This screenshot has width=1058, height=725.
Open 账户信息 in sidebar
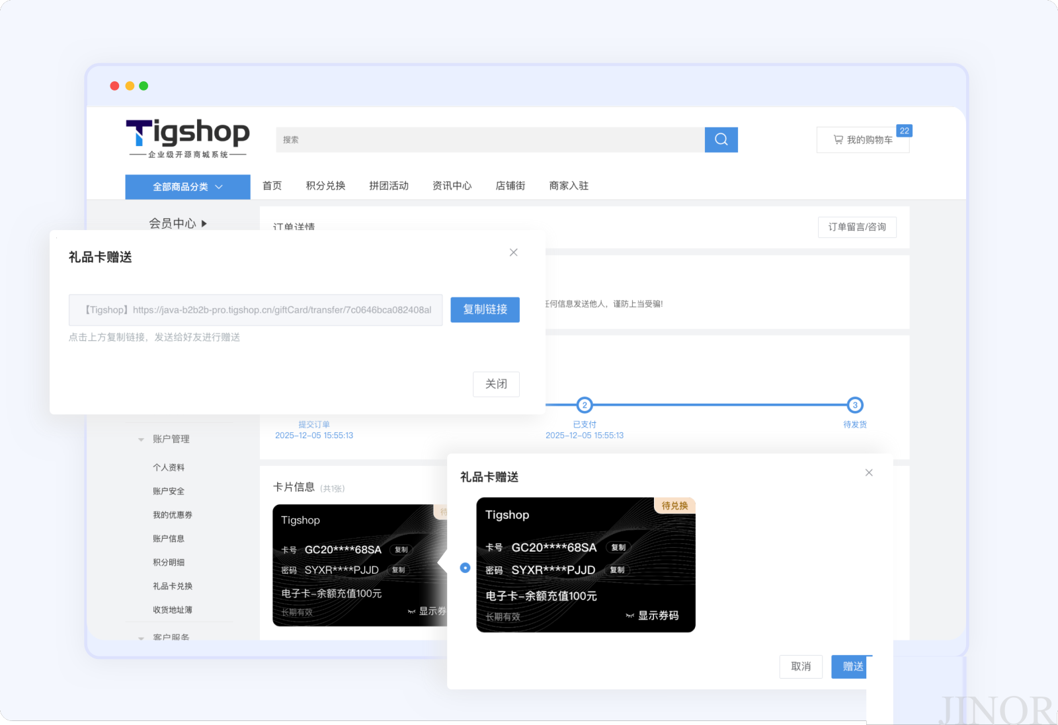coord(169,539)
